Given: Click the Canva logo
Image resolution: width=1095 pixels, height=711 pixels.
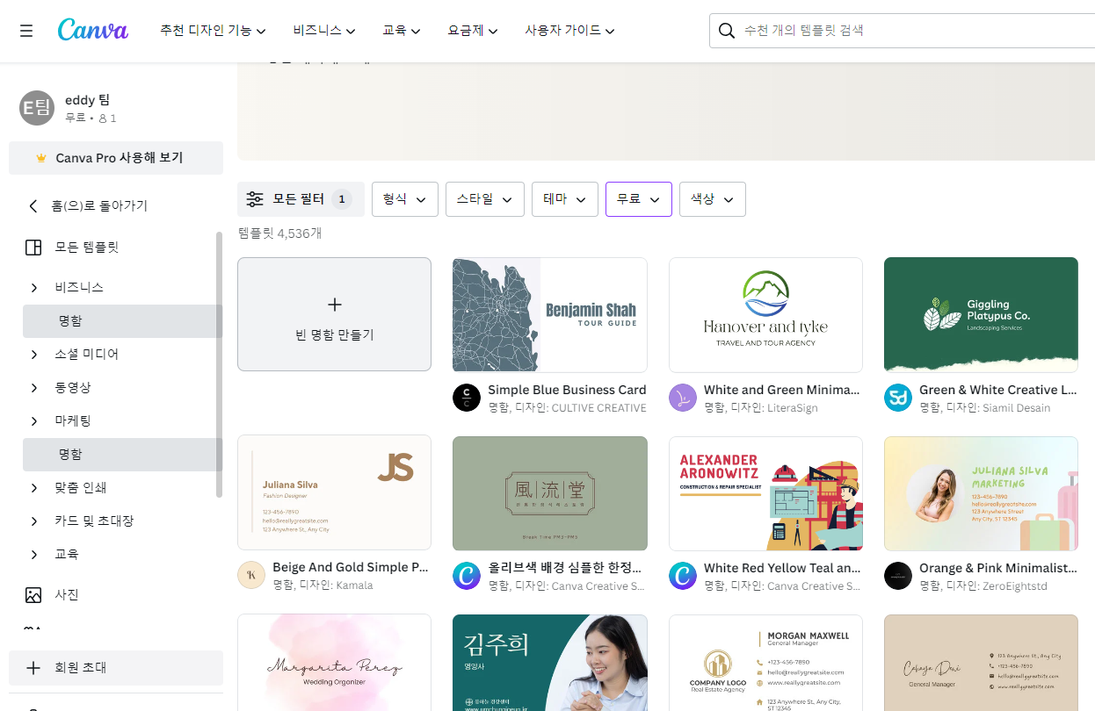Looking at the screenshot, I should 92,30.
